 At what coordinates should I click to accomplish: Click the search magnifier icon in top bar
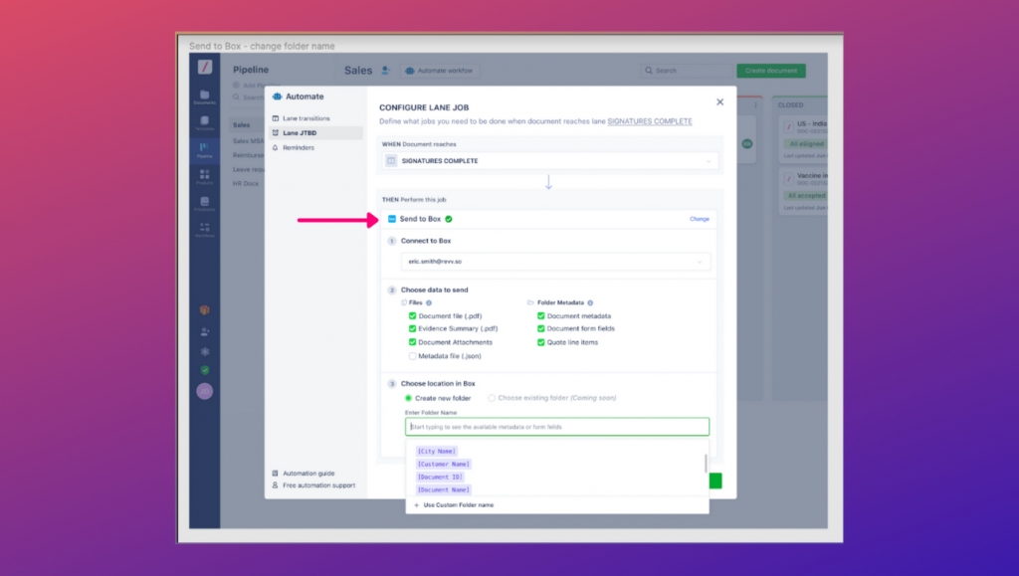649,70
